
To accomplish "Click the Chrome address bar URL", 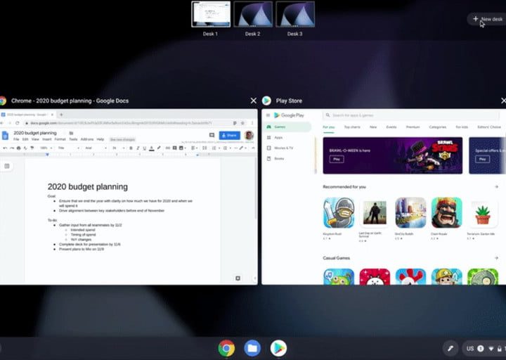I will 121,123.
